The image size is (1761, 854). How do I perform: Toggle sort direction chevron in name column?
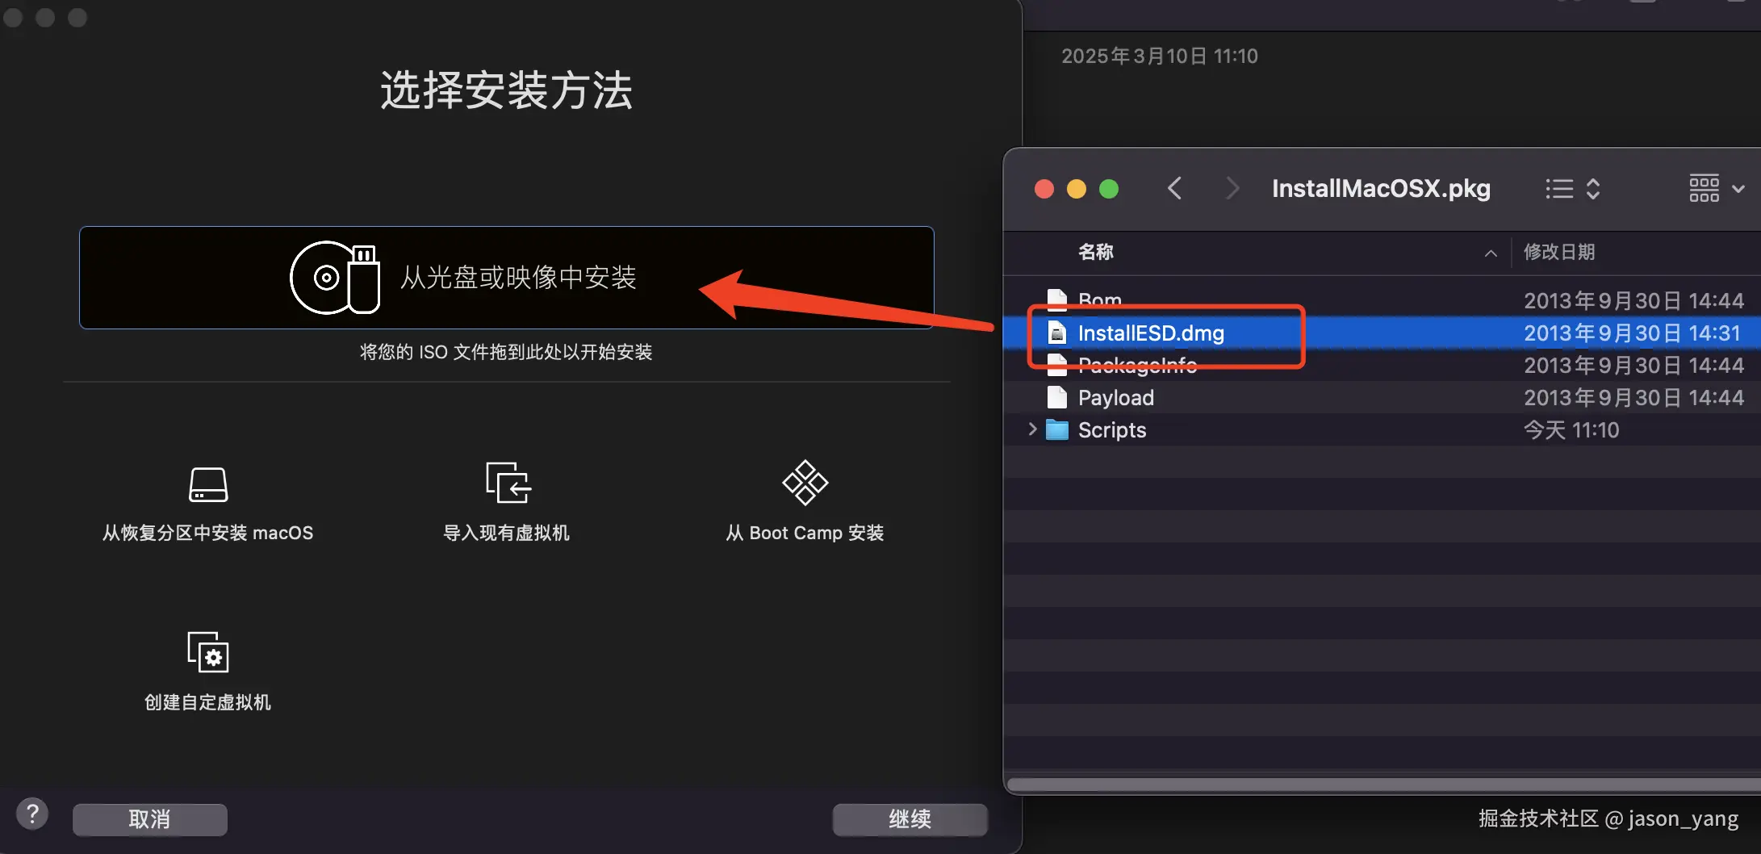(x=1491, y=253)
